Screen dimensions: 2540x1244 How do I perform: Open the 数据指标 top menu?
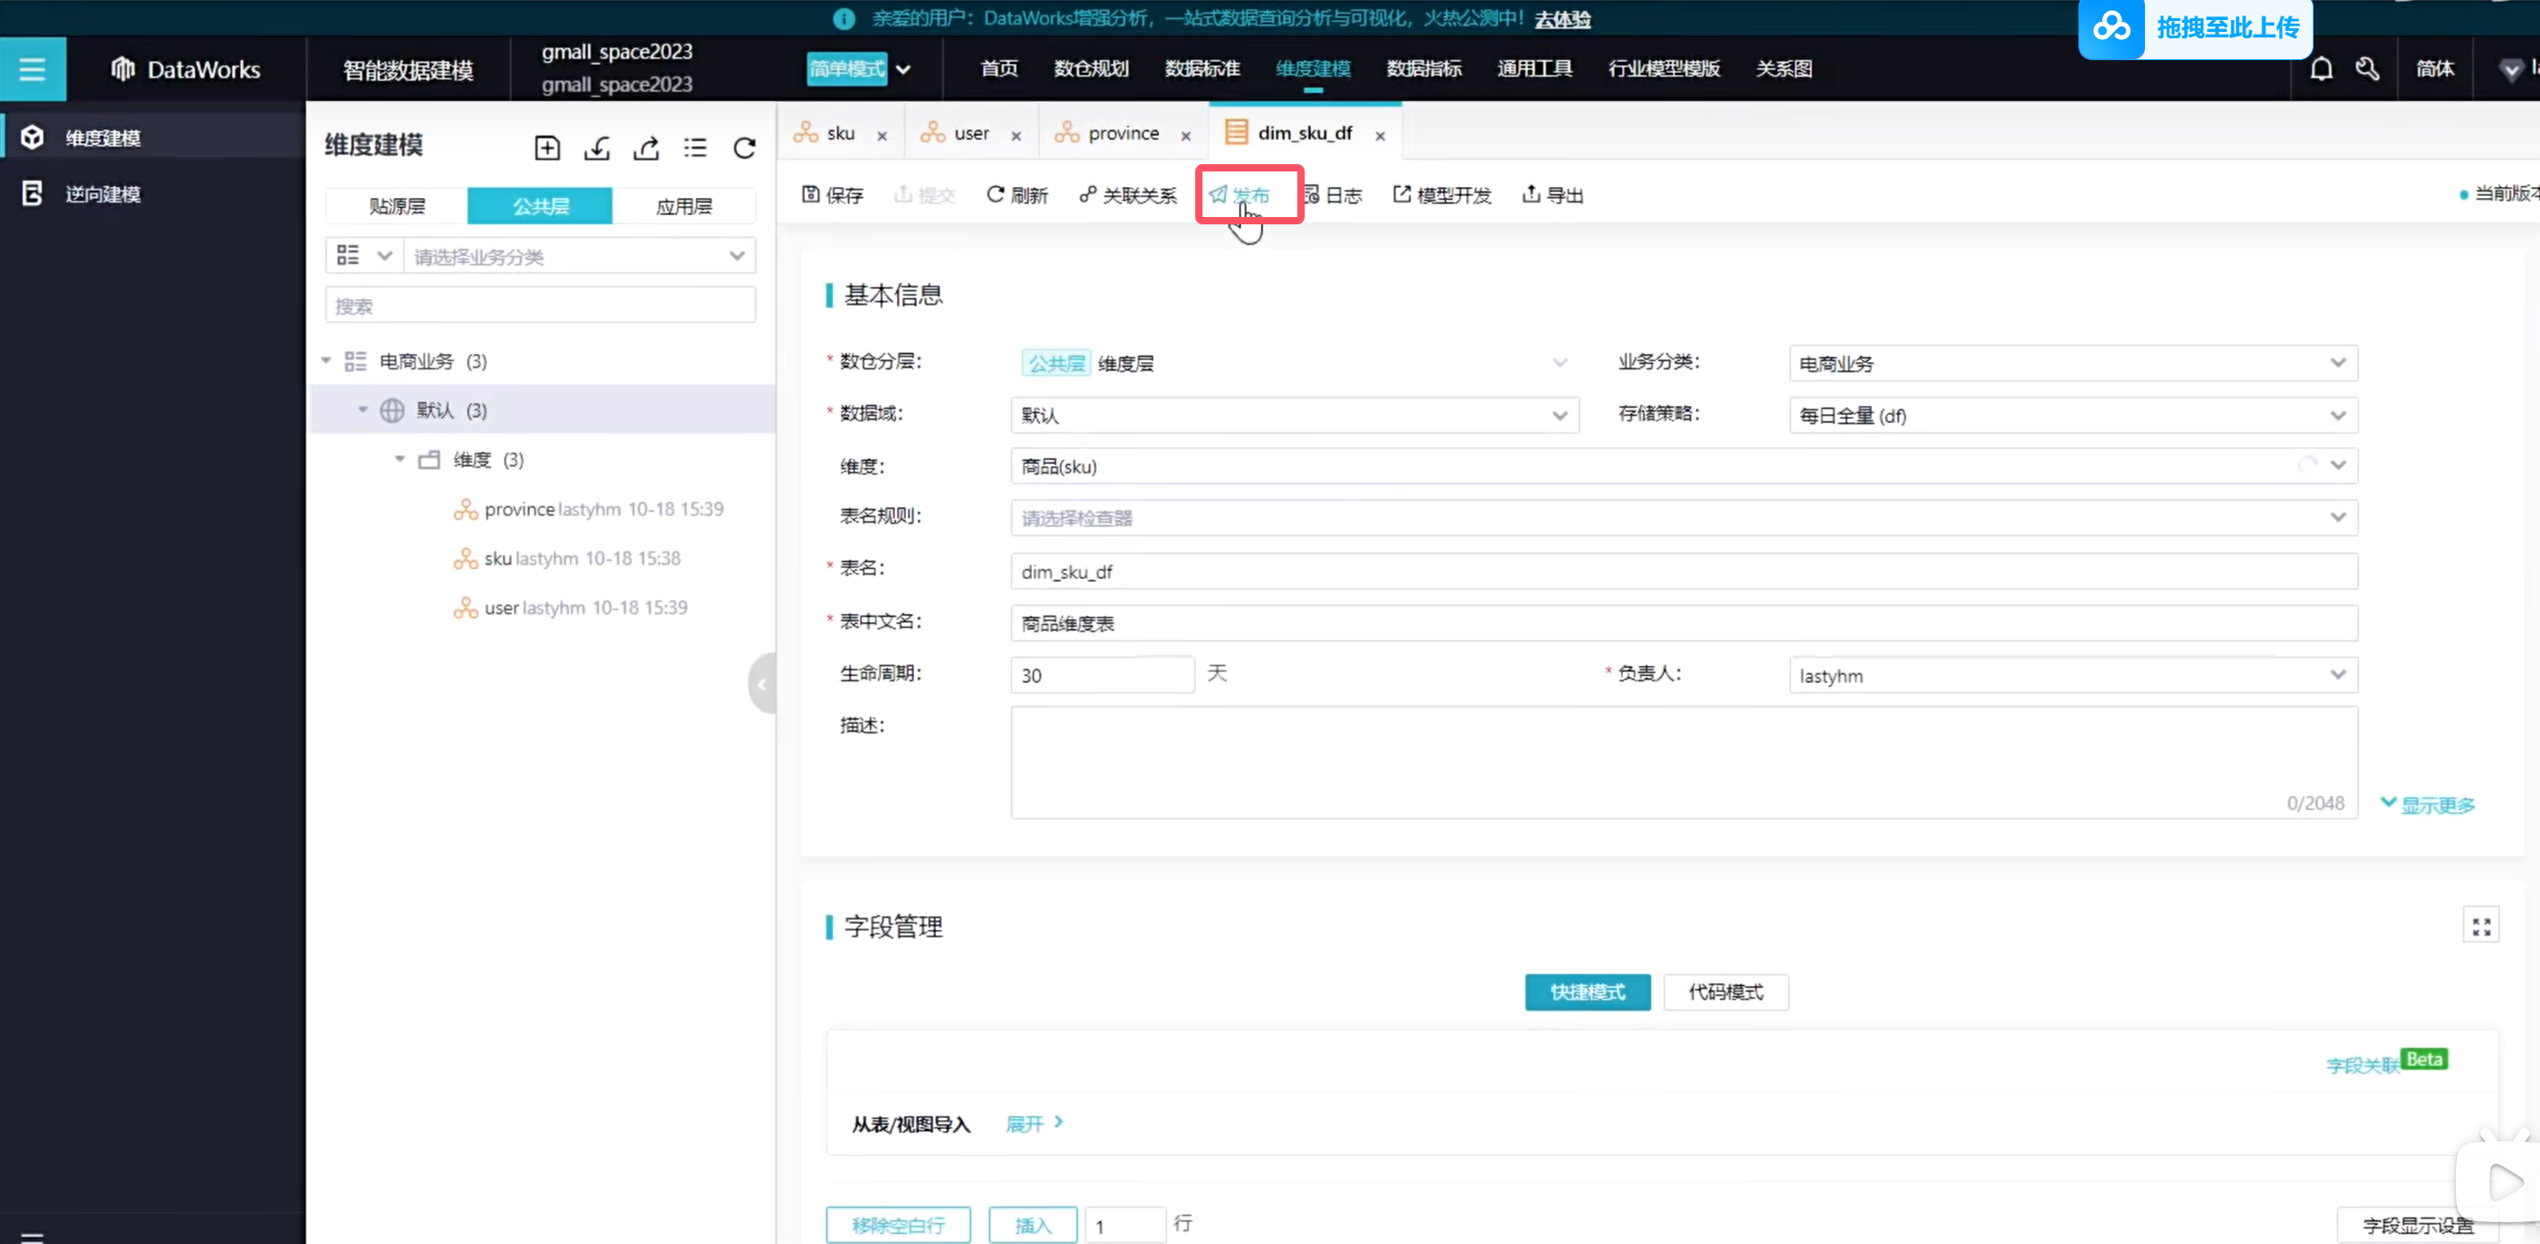pyautogui.click(x=1424, y=69)
